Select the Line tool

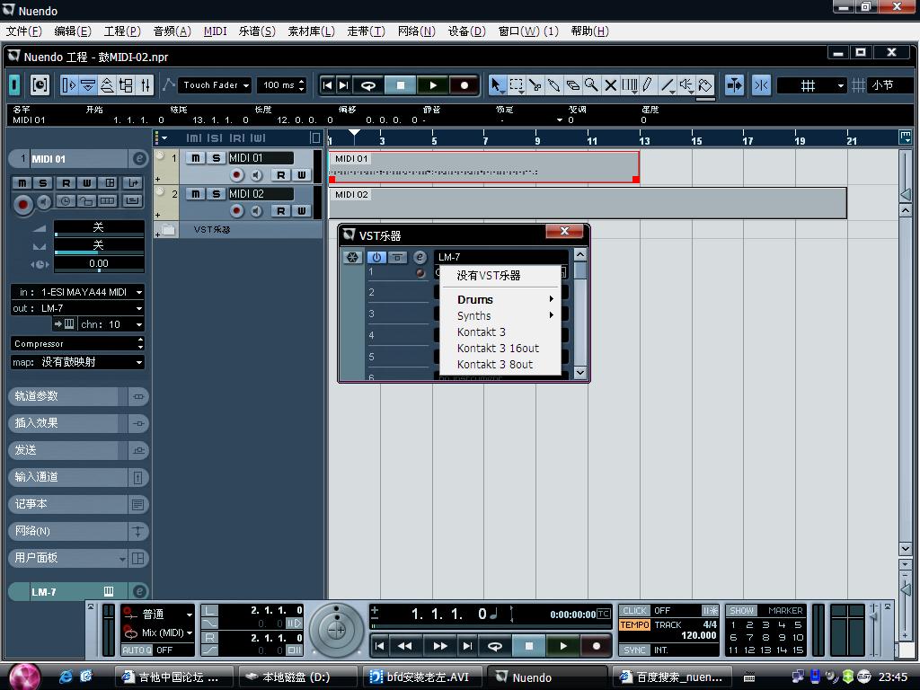[x=668, y=85]
